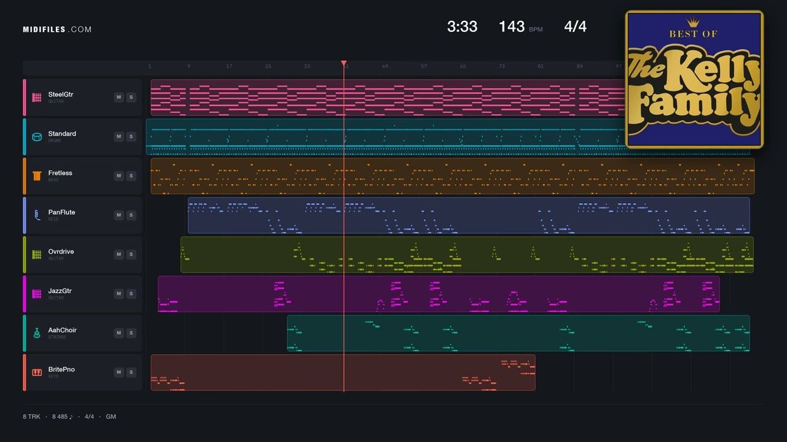This screenshot has height=442, width=787.
Task: Select the orange Fretless bass note clip
Action: [453, 176]
